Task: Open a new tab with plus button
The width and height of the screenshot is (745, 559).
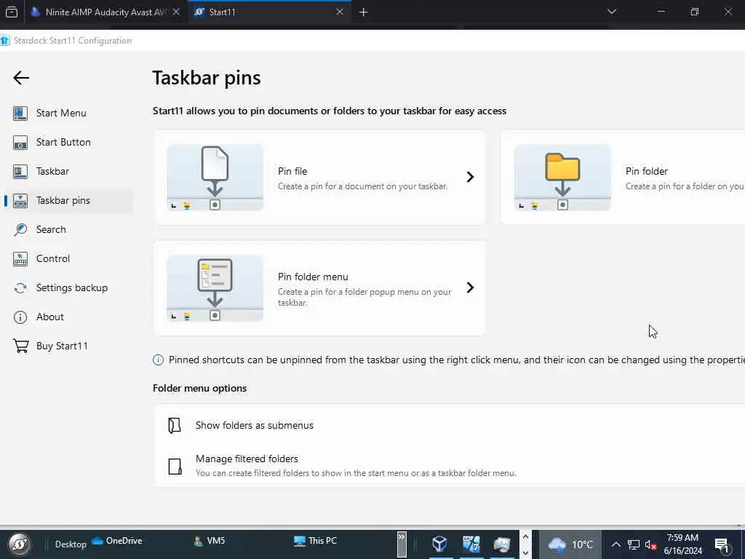Action: tap(364, 12)
